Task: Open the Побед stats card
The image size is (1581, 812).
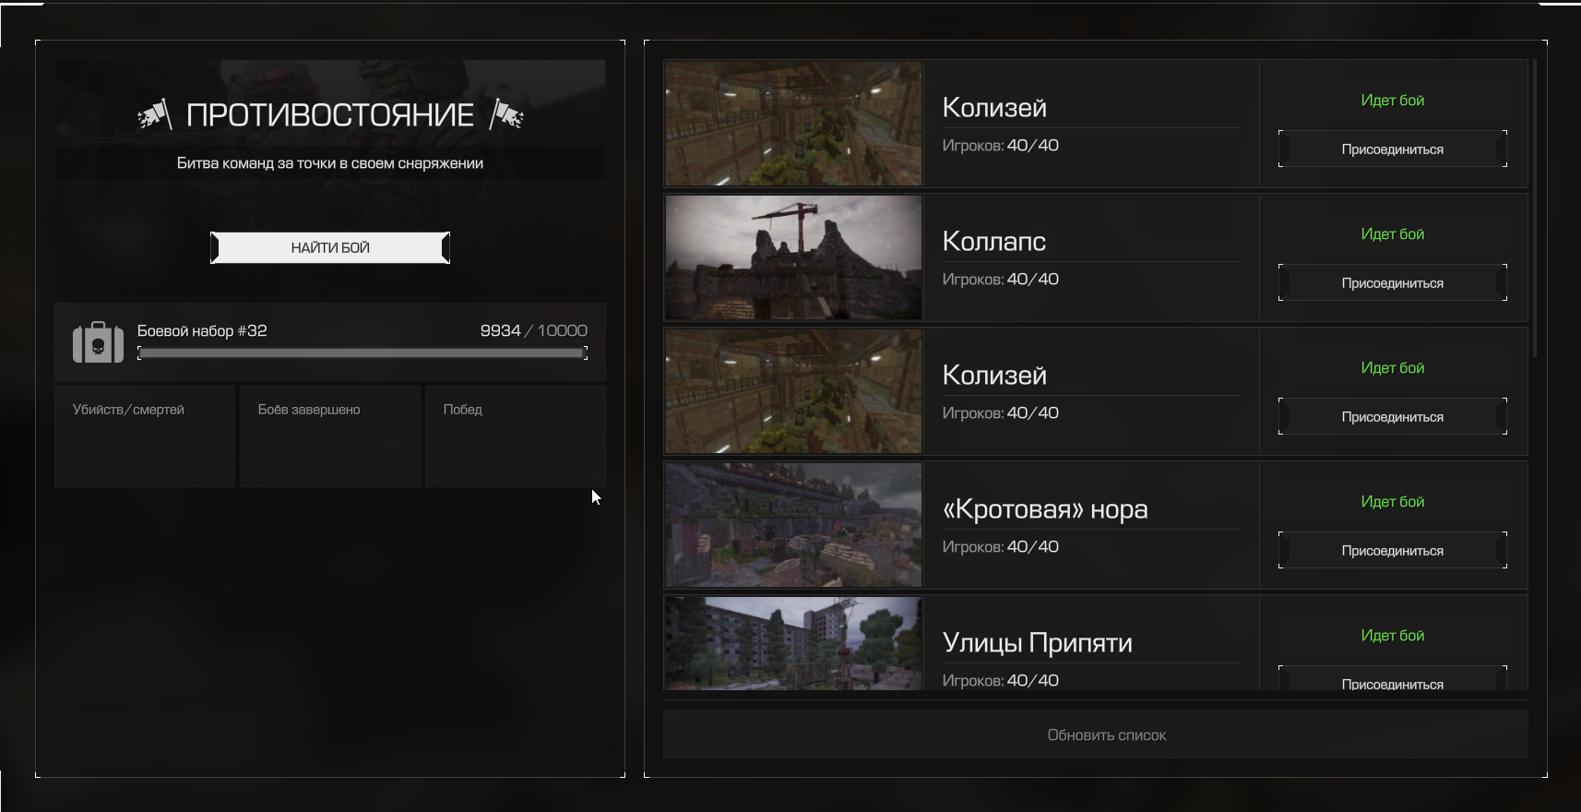Action: (x=515, y=436)
